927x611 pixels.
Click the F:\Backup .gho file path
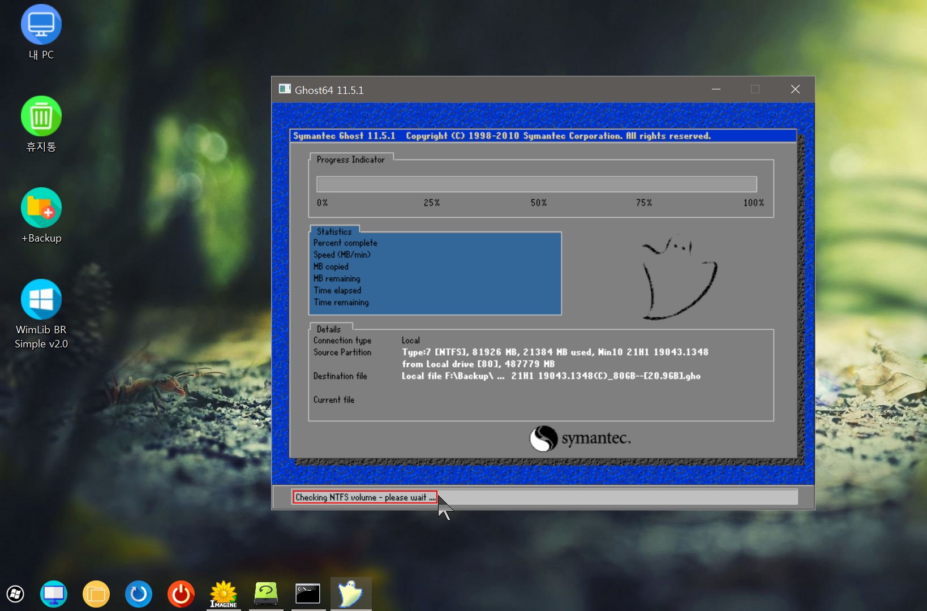[551, 376]
